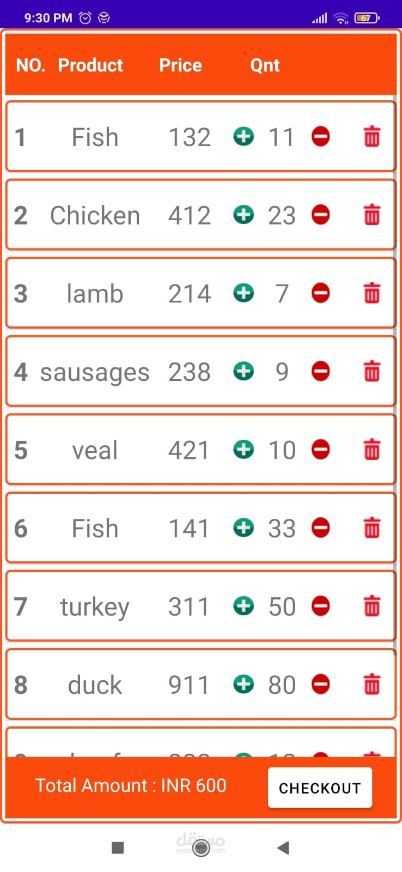Increase veal quantity

click(243, 450)
